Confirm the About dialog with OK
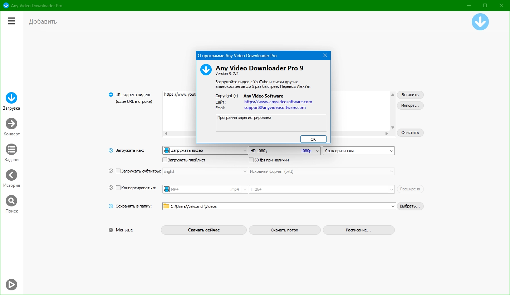The image size is (510, 295). 313,139
